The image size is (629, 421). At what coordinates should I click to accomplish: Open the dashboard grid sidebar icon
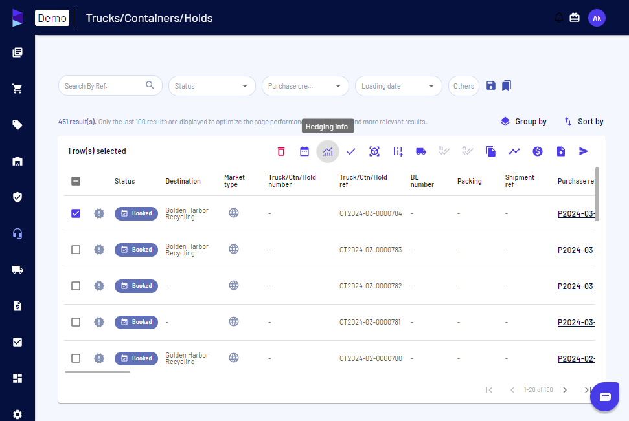click(17, 378)
